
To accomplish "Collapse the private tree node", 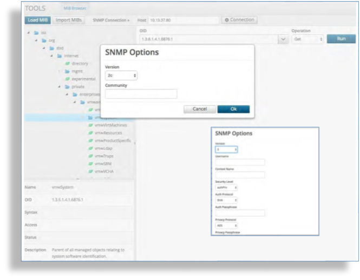I will point(59,86).
